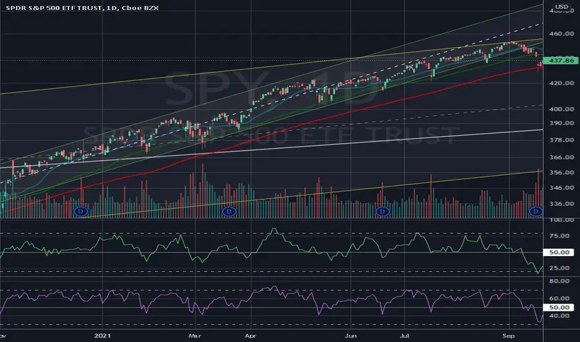Click the 356.00 price axis label
Viewport: 580px width, 342px height.
(x=561, y=172)
